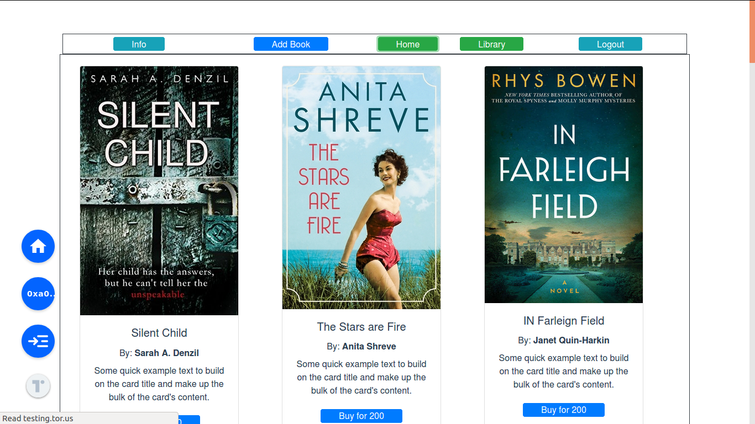
Task: Click author name 'Janet Quin-Harkin'
Action: tap(572, 340)
